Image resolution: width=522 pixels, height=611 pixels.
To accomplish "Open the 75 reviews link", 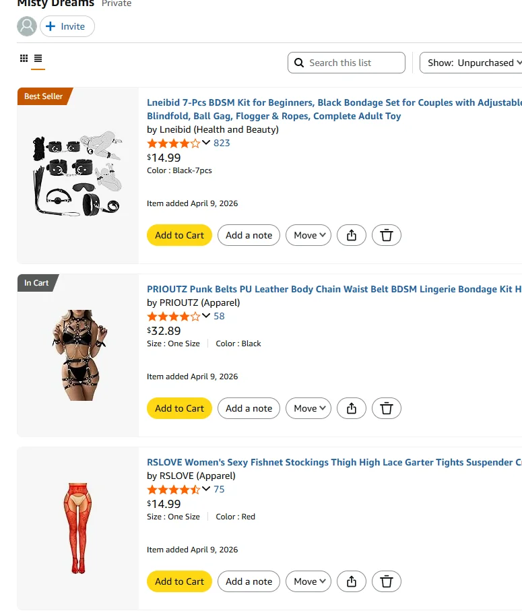I will tap(219, 489).
